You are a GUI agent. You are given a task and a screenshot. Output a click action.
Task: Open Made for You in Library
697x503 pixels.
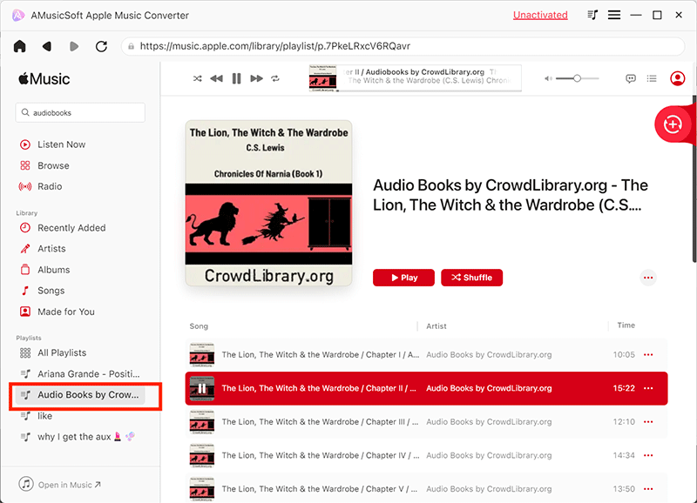58,312
